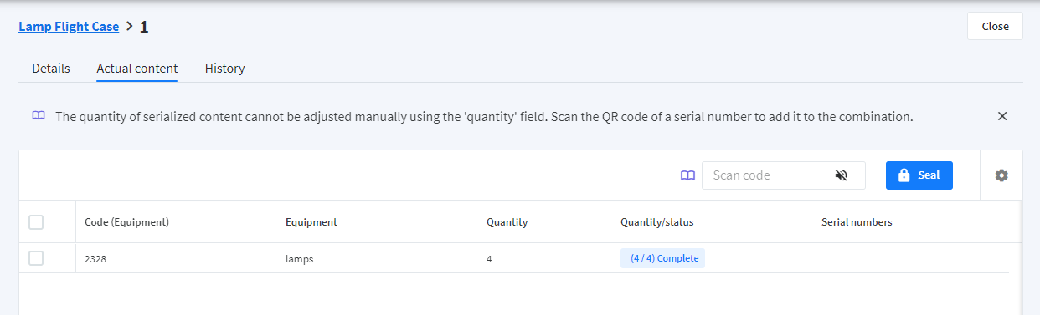1040x315 pixels.
Task: Click the settings gear icon
Action: pos(1001,175)
